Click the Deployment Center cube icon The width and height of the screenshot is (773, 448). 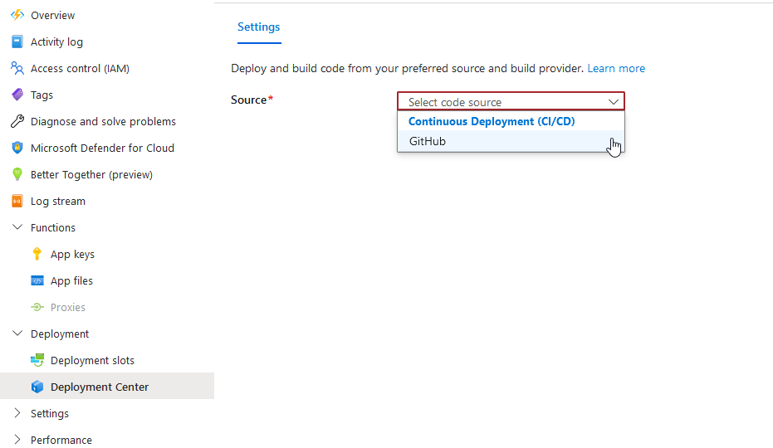pyautogui.click(x=37, y=387)
